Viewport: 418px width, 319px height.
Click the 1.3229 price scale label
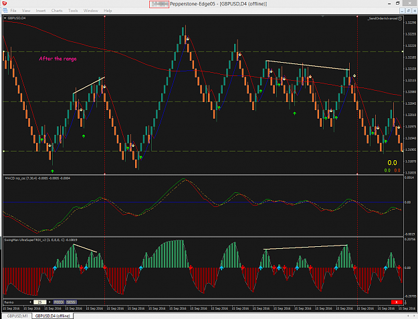coord(411,23)
